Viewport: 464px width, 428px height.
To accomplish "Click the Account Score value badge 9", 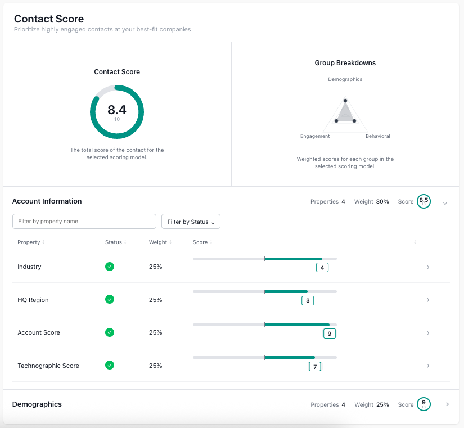I will tap(330, 334).
